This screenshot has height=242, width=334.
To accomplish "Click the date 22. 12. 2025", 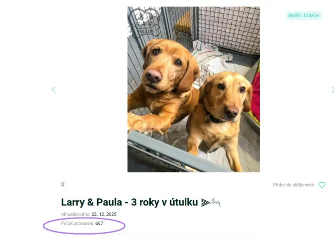I will click(x=104, y=214).
